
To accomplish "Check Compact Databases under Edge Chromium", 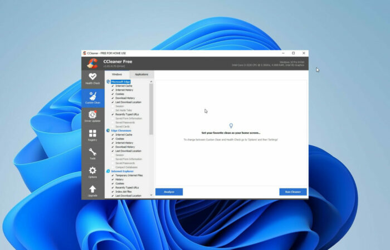I will pos(113,167).
